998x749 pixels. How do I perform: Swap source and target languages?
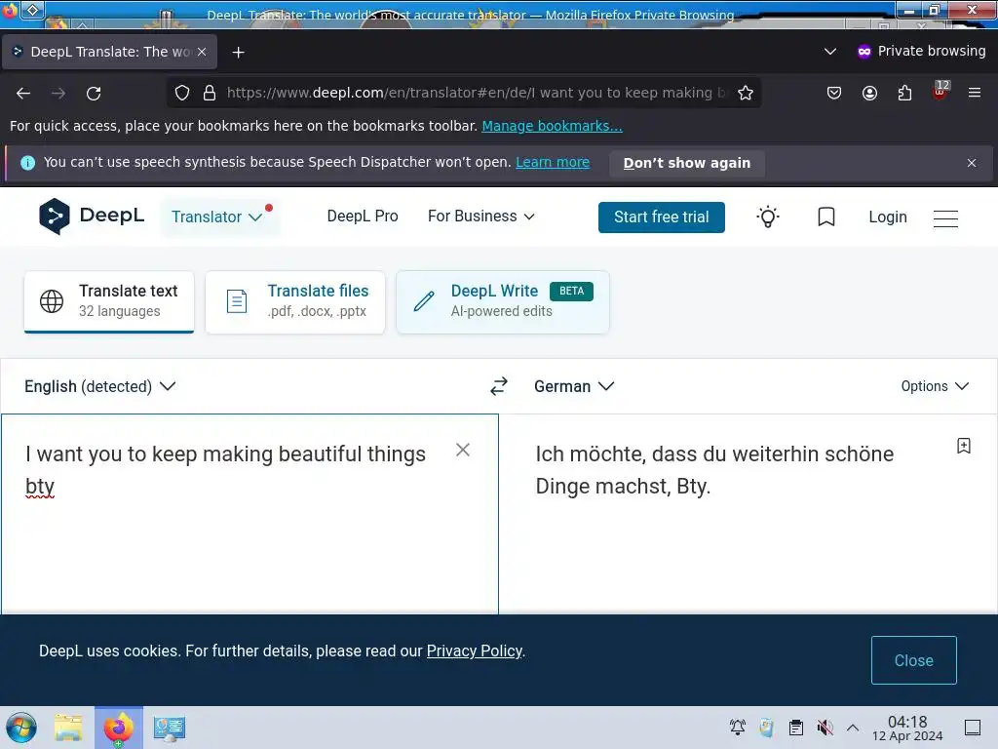(499, 386)
